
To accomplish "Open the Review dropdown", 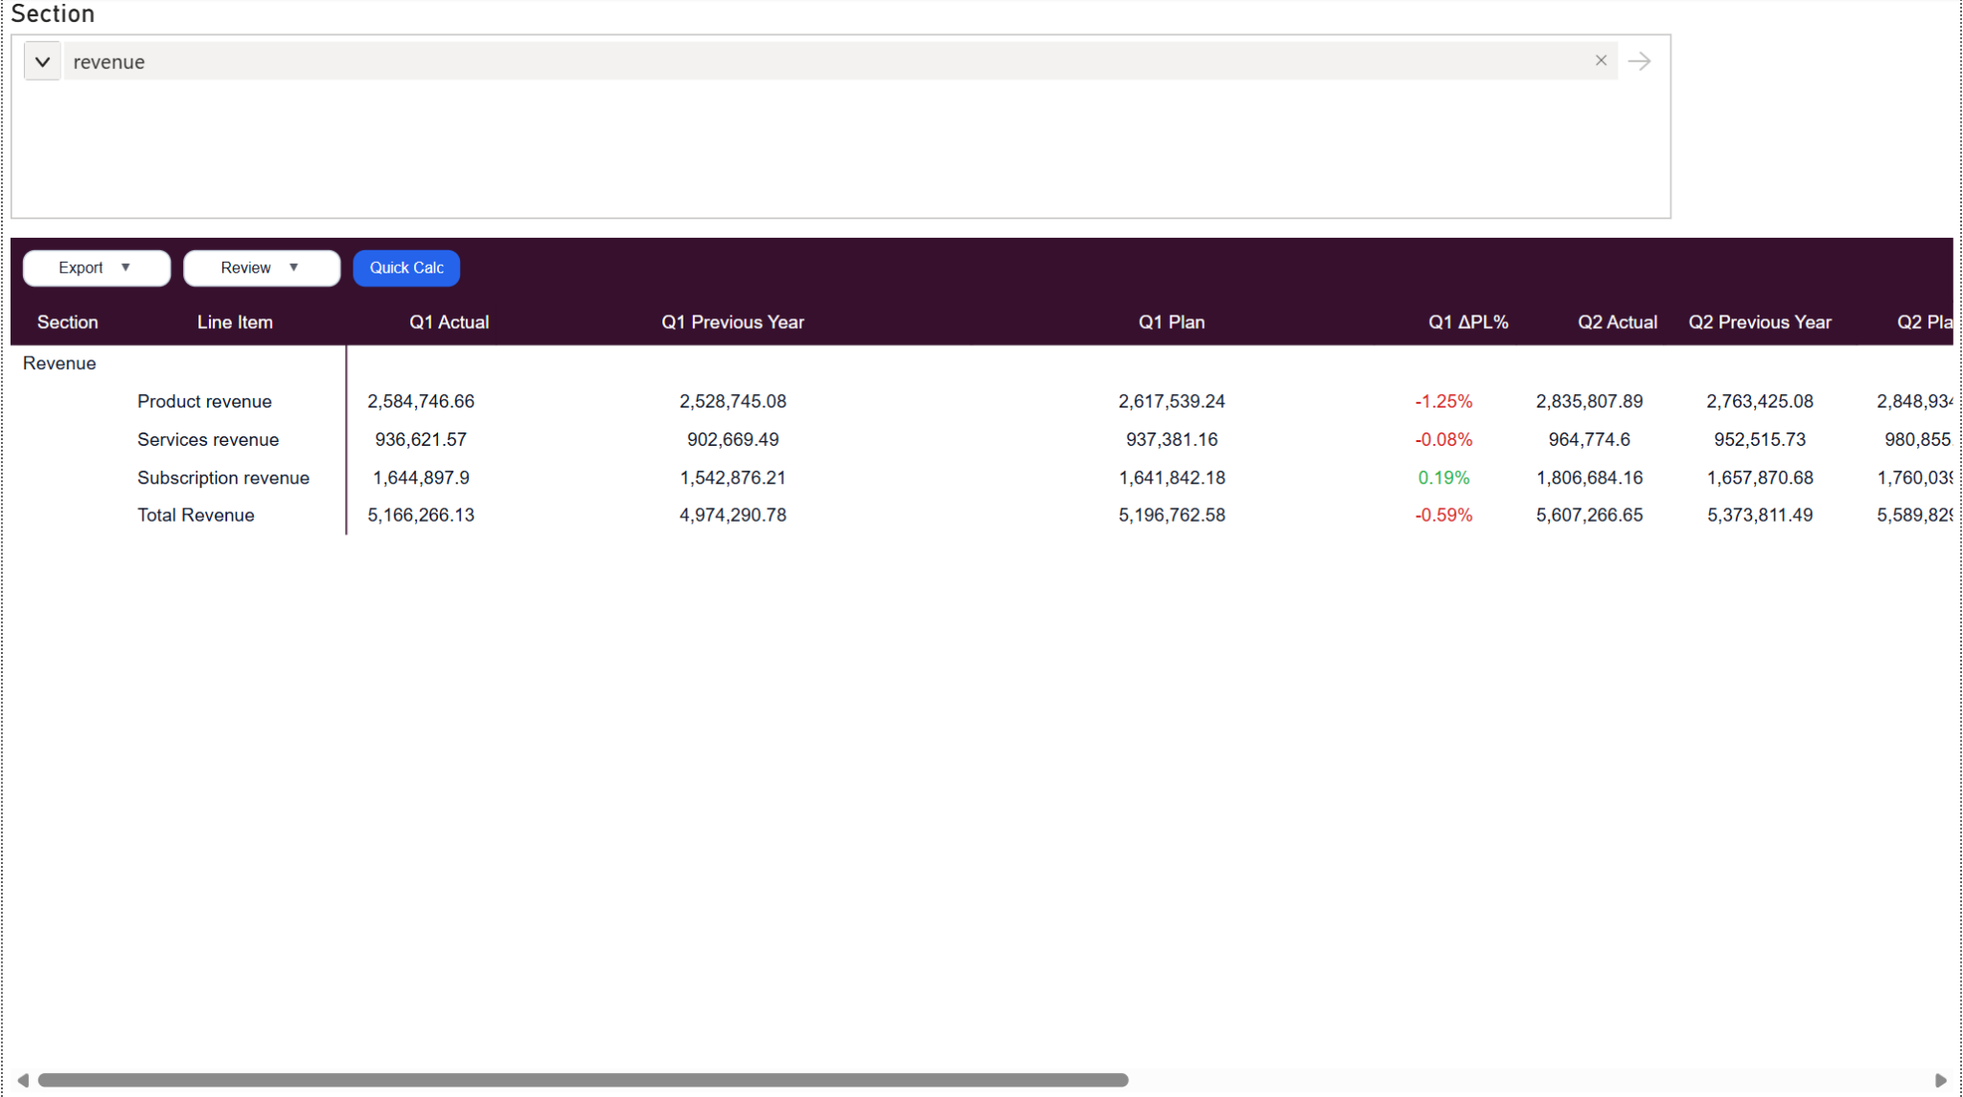I will pos(261,268).
